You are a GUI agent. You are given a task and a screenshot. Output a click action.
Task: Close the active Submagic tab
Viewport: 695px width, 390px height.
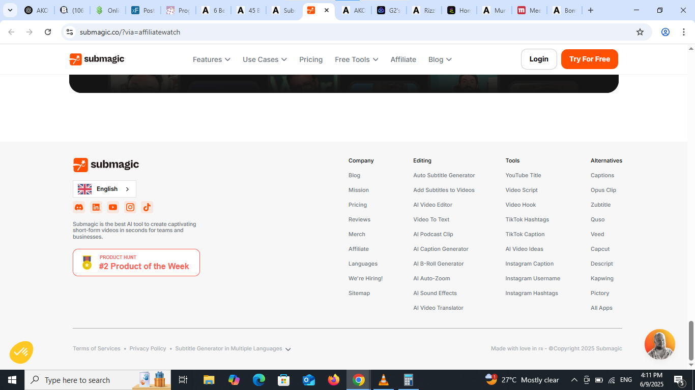click(x=327, y=10)
